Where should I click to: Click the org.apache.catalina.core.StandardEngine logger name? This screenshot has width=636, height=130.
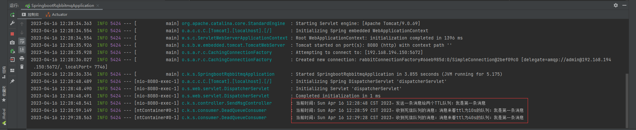233,23
